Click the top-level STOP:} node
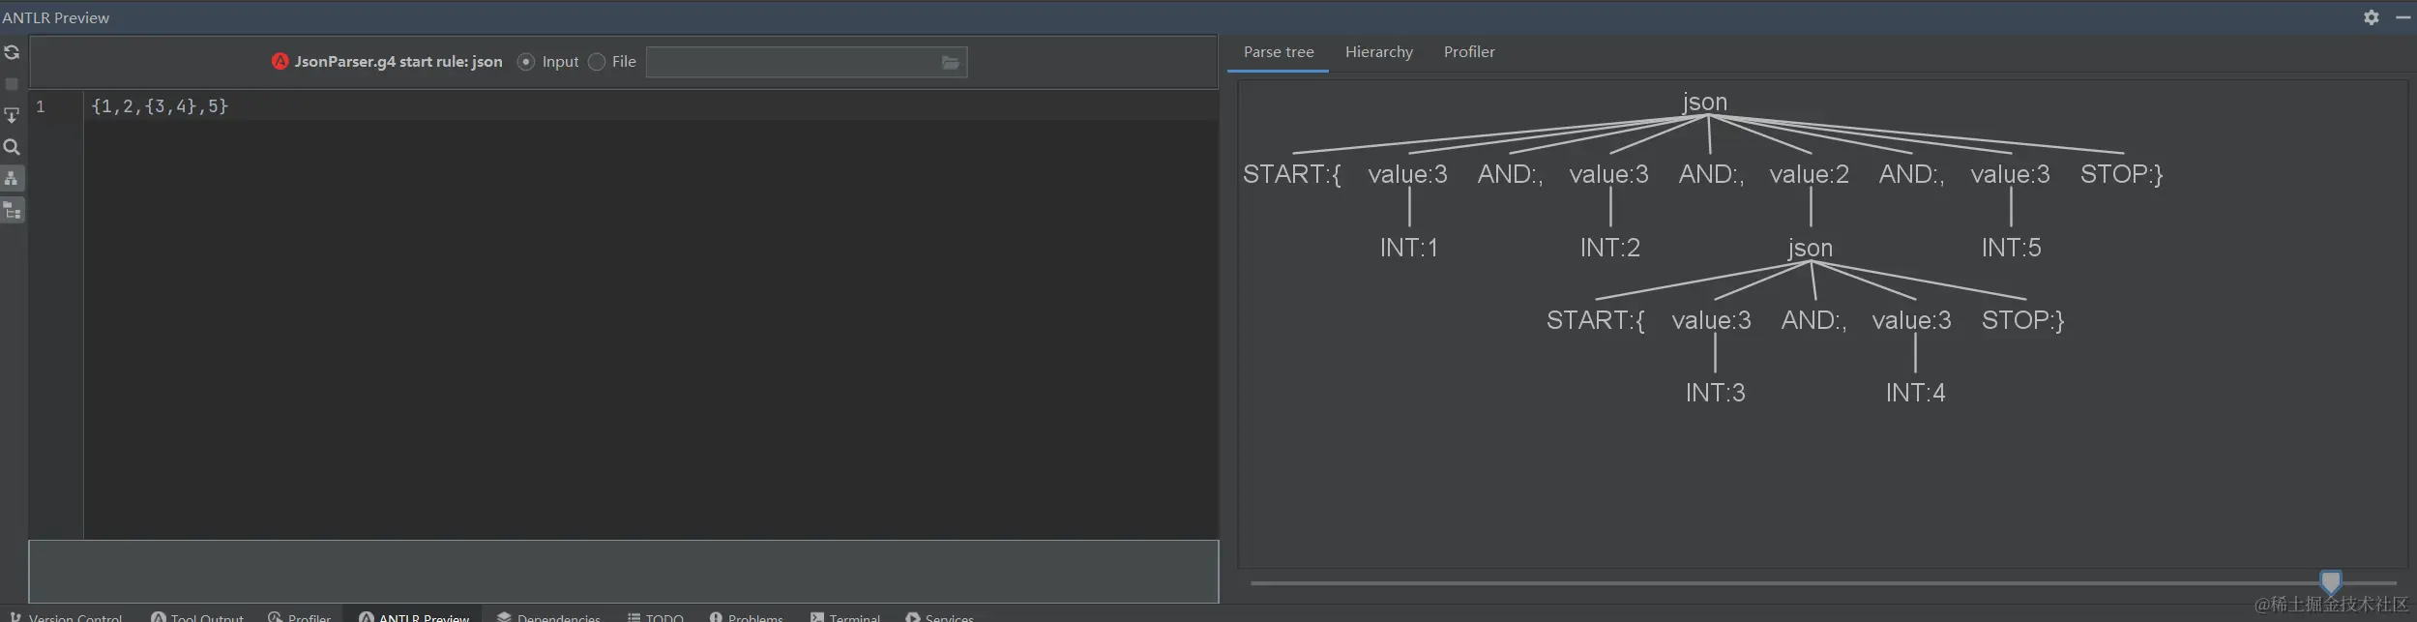The width and height of the screenshot is (2417, 622). pos(2121,174)
